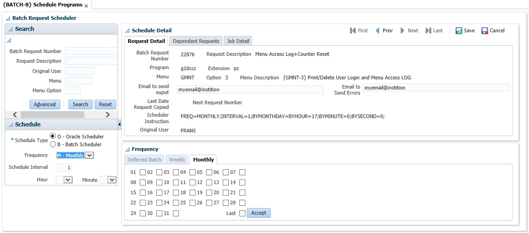Jump to Last record icon

(428, 31)
